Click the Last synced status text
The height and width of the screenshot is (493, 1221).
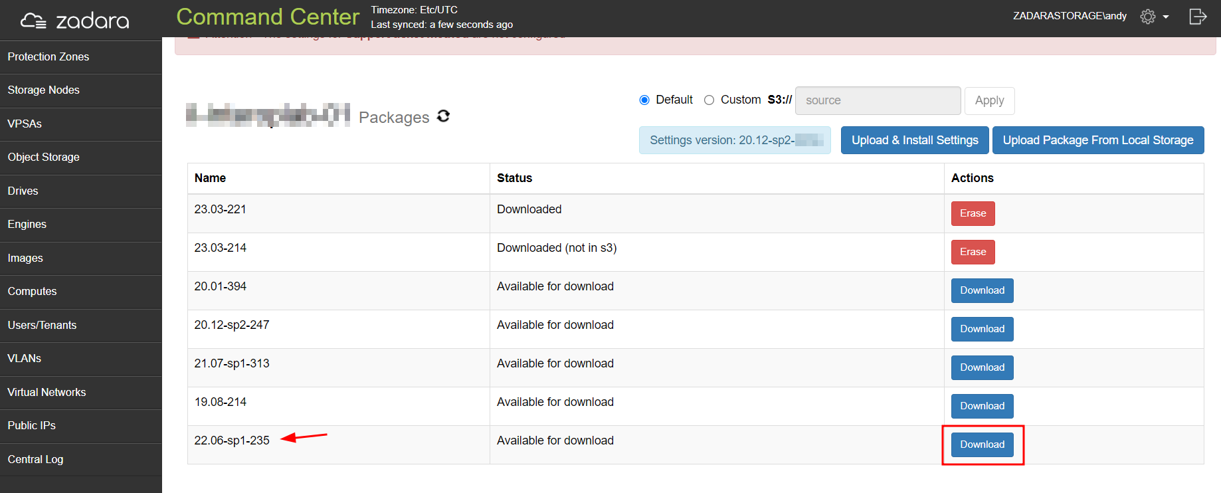tap(442, 25)
